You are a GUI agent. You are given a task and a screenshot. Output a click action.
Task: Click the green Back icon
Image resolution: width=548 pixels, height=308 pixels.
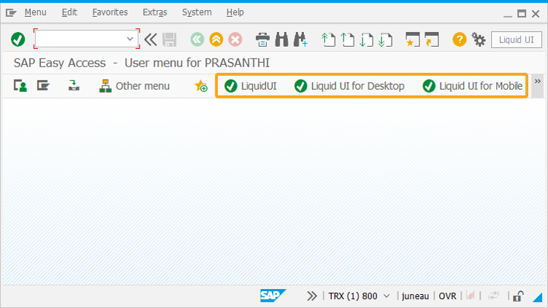pos(197,39)
